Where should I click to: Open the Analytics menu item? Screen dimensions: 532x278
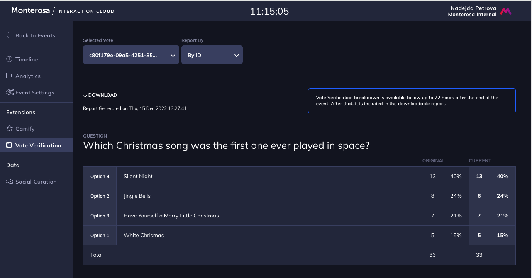[x=28, y=76]
